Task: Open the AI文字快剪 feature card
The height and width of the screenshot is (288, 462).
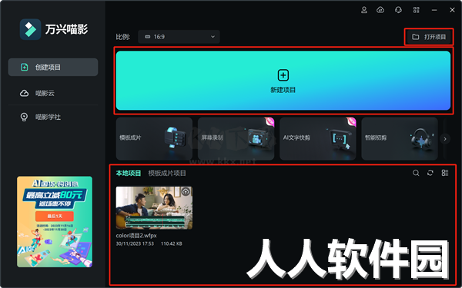Action: 318,139
